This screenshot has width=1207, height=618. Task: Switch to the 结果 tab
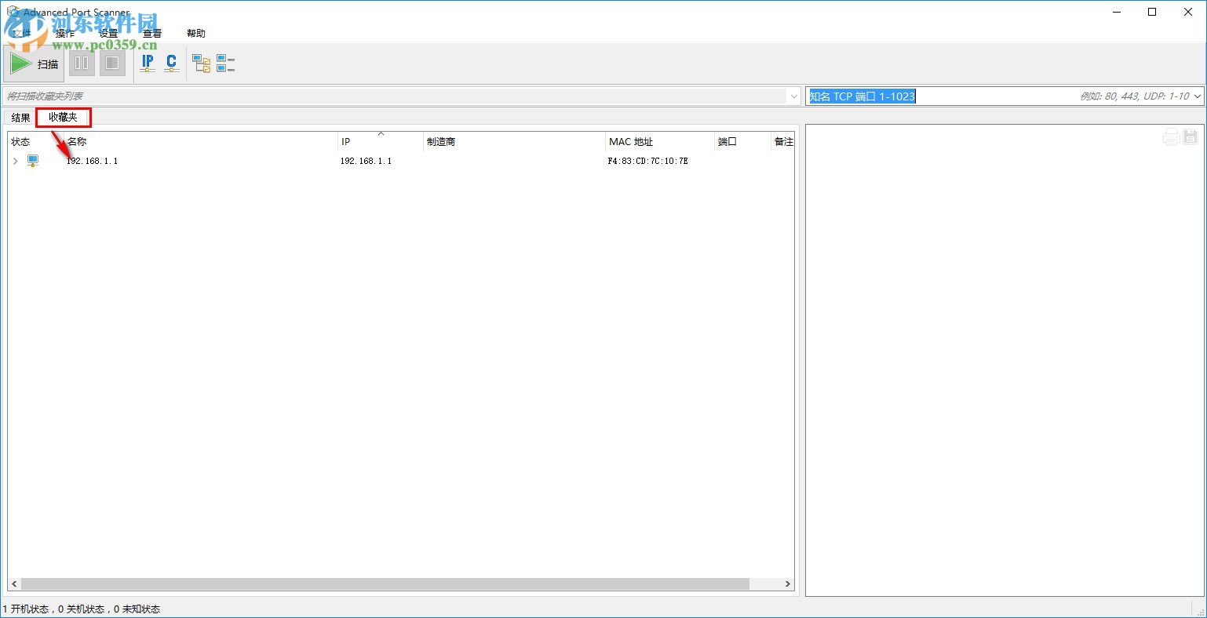[x=20, y=118]
